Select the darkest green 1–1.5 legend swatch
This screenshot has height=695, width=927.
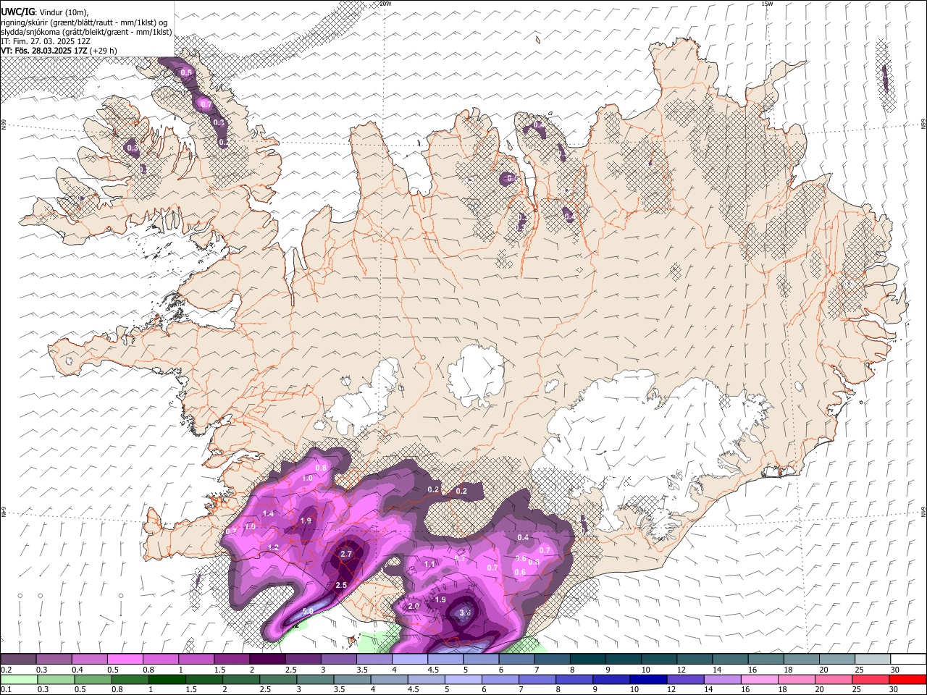(x=167, y=679)
